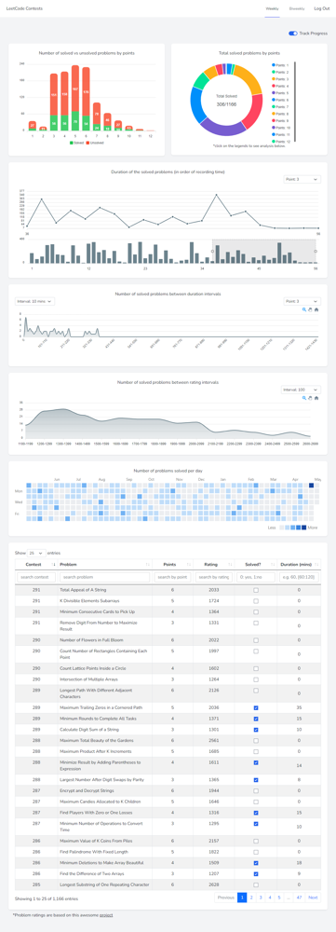Select pan hand icon on rating intervals chart
Image resolution: width=336 pixels, height=932 pixels.
coord(310,398)
